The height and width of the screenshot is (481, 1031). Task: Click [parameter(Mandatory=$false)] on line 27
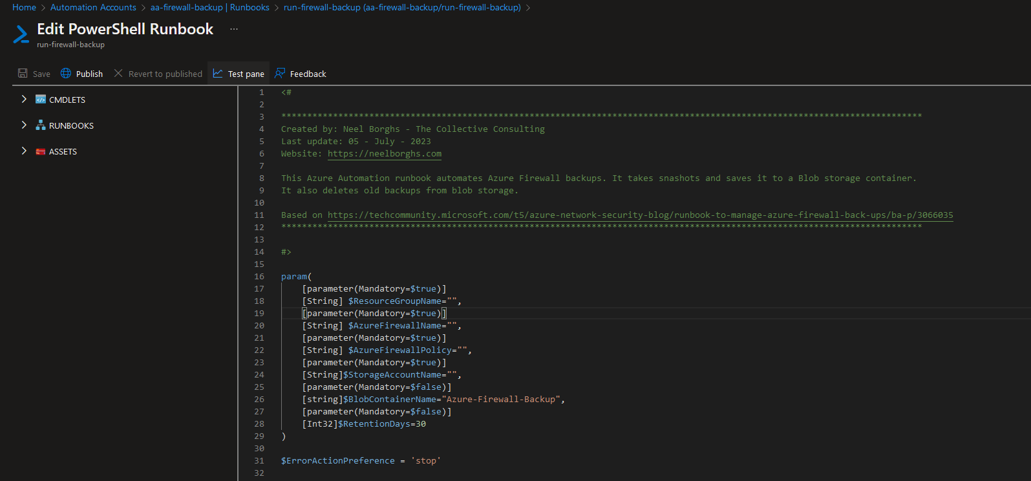click(377, 411)
